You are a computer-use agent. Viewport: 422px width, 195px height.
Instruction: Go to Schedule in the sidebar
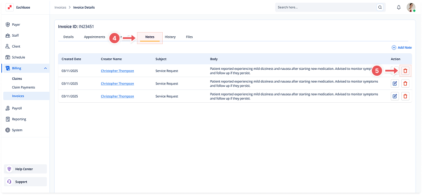tap(18, 57)
